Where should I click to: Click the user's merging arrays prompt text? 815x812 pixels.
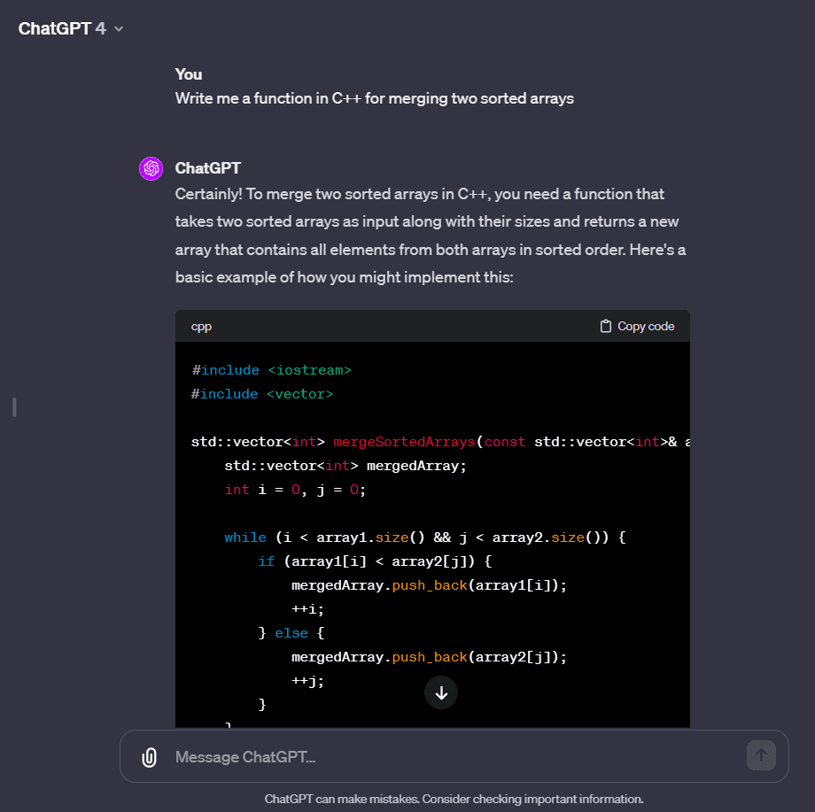click(x=376, y=98)
